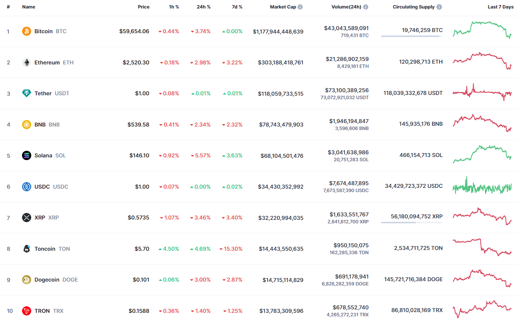
Task: Click the Bitcoin coin logo icon
Action: [27, 31]
